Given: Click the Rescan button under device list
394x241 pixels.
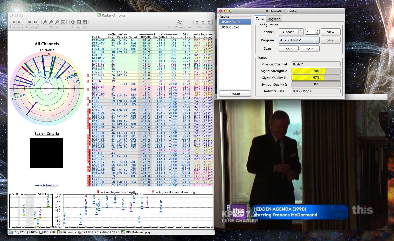Looking at the screenshot, I should pos(235,94).
